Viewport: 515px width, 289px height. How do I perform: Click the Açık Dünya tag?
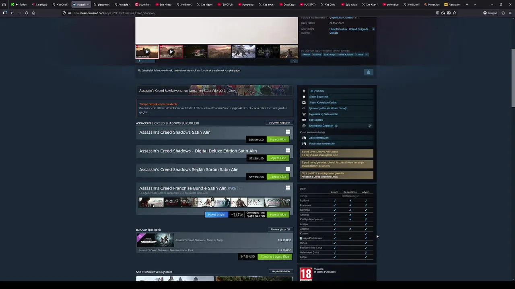pos(330,55)
